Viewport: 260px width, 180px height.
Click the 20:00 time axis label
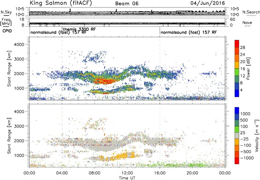click(x=192, y=173)
